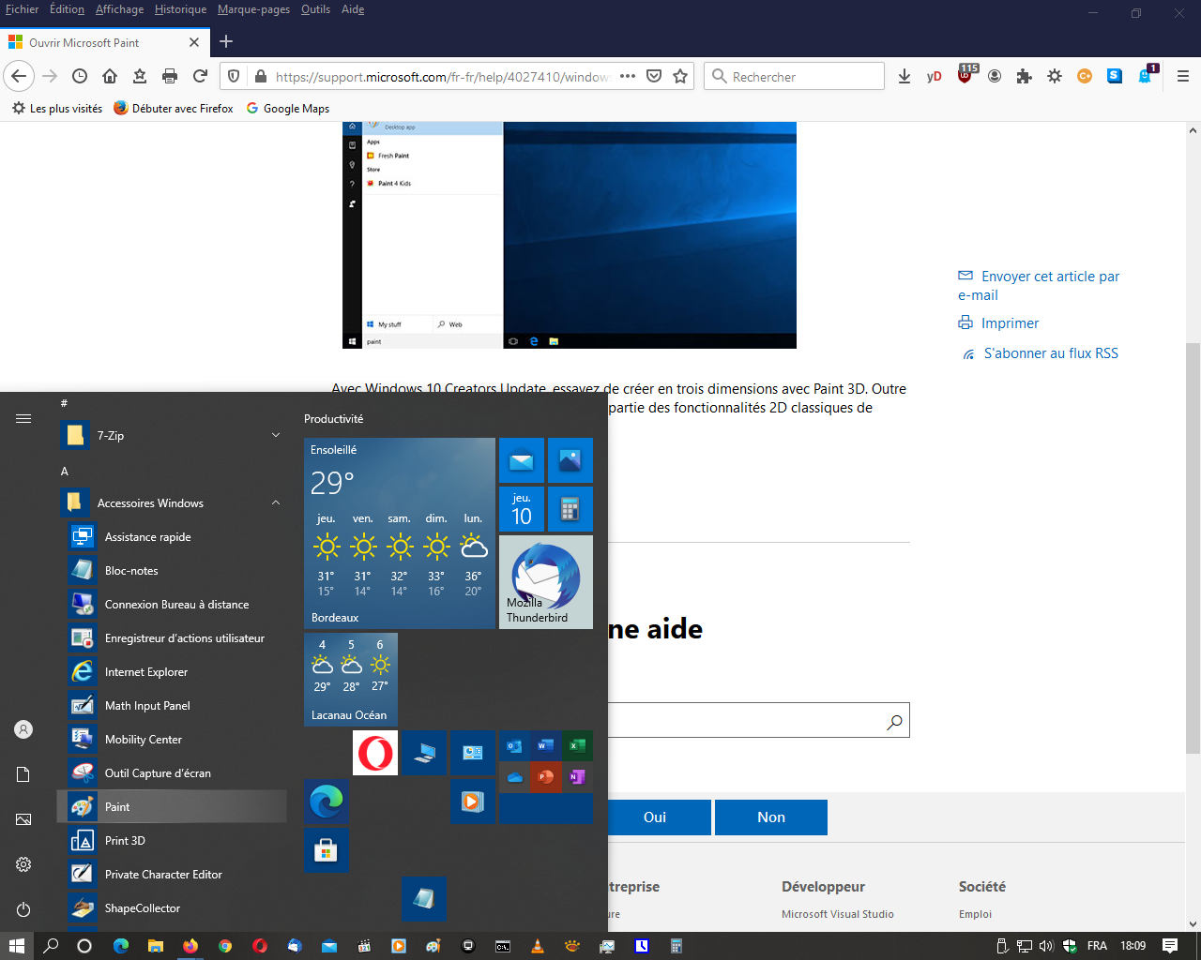Open the Fichier menu
Screen dimensions: 1201x960
click(23, 9)
